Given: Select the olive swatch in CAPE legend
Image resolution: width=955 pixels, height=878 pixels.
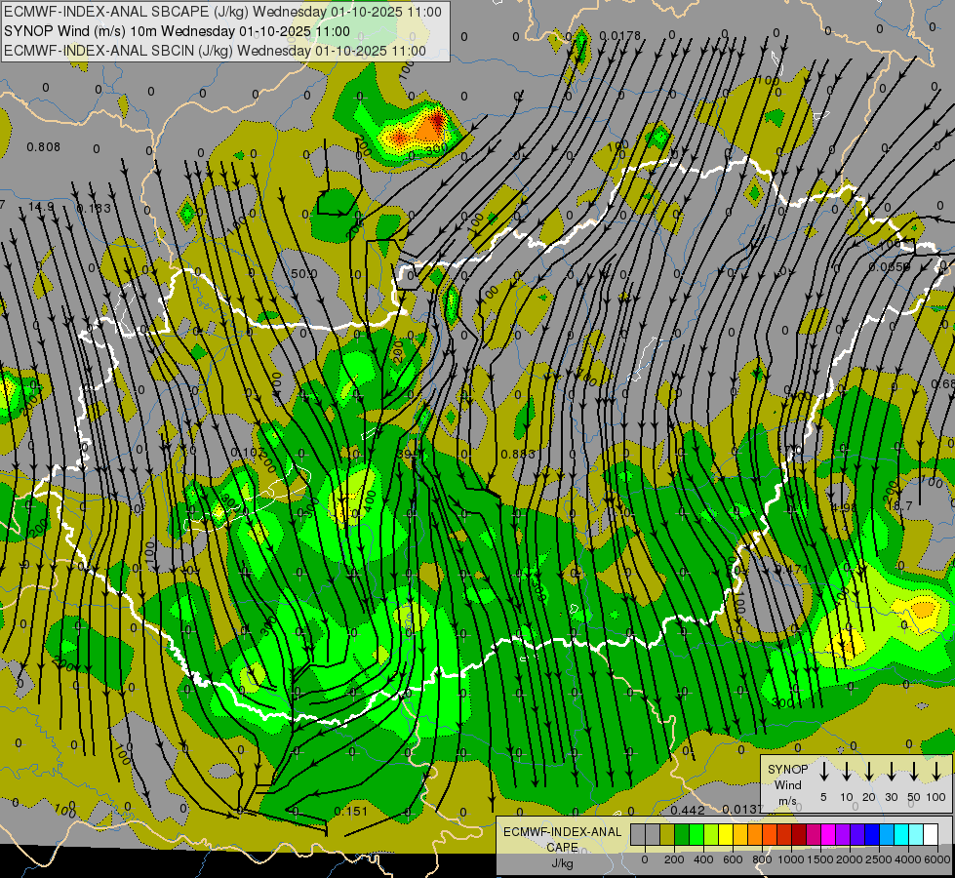Looking at the screenshot, I should coord(667,834).
